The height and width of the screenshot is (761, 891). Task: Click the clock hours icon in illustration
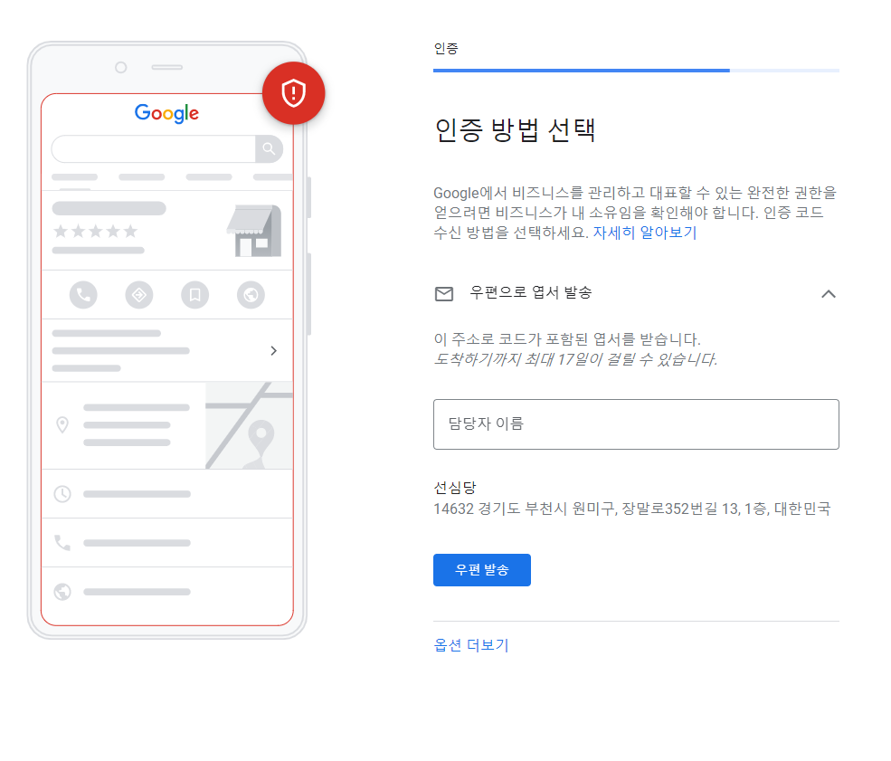[62, 494]
